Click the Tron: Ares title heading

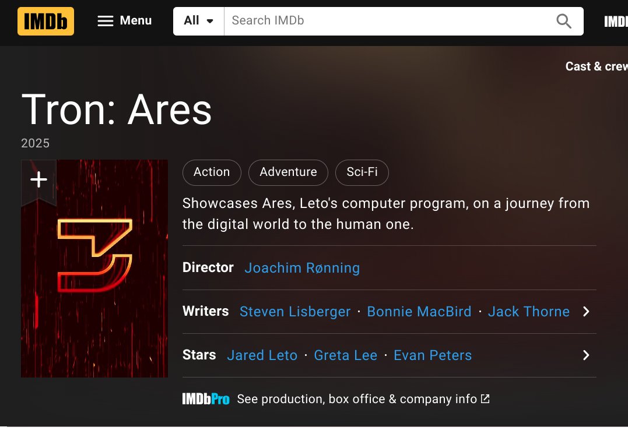tap(117, 110)
